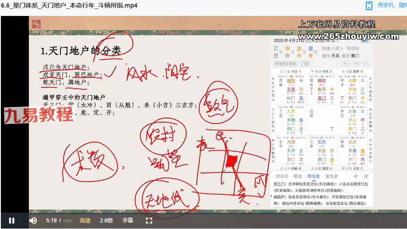The image size is (407, 229).
Task: Open the 宫信息 tab
Action: pos(331,176)
